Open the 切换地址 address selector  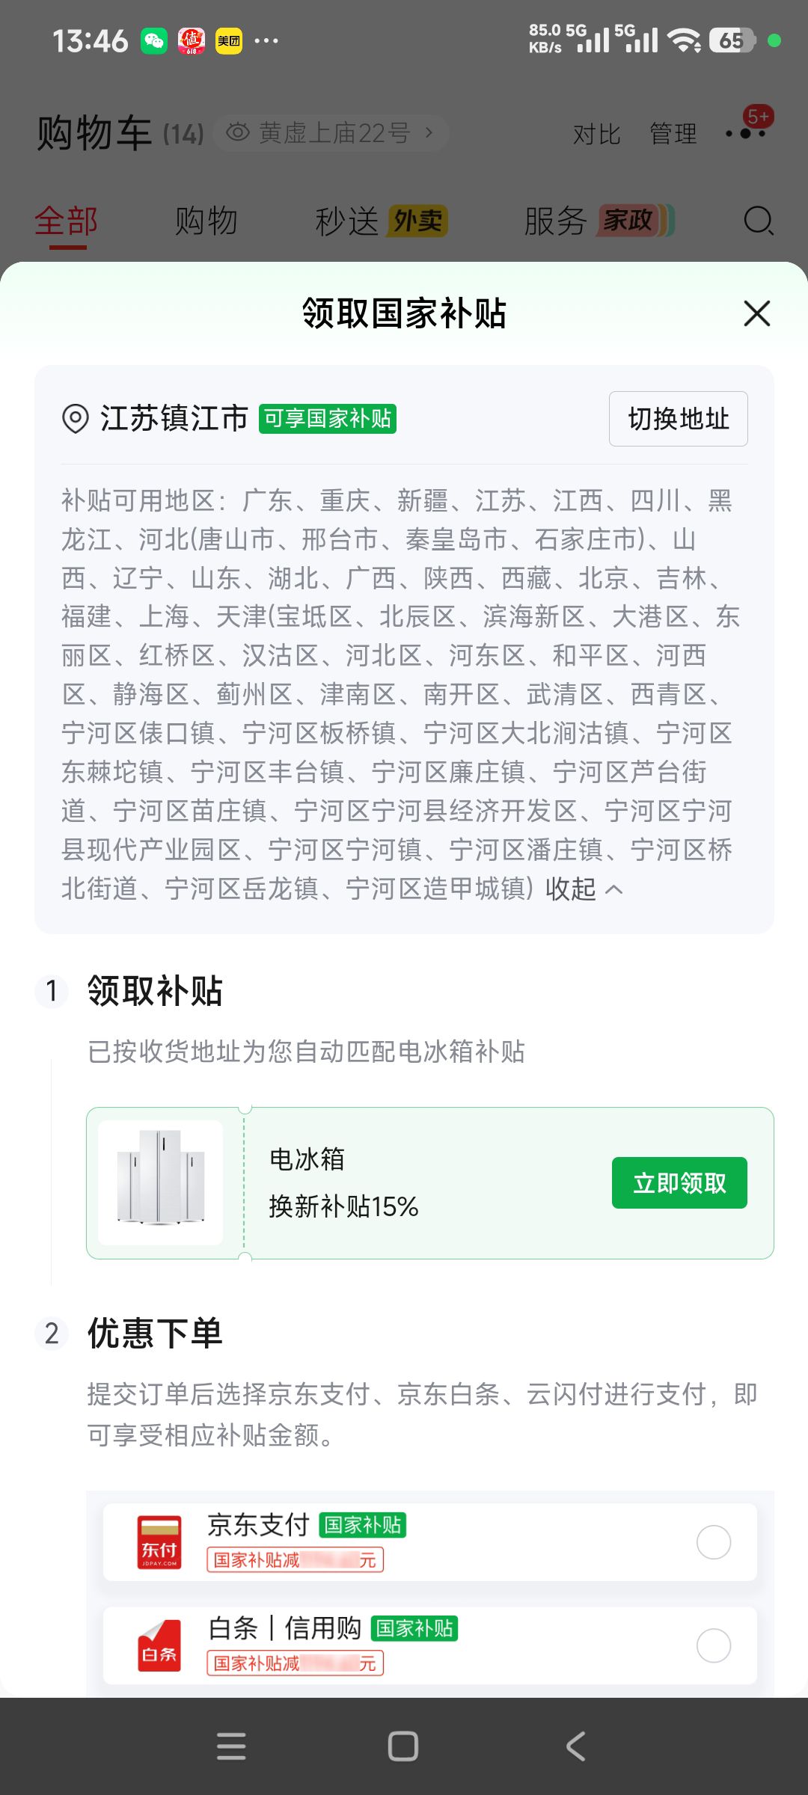point(679,419)
